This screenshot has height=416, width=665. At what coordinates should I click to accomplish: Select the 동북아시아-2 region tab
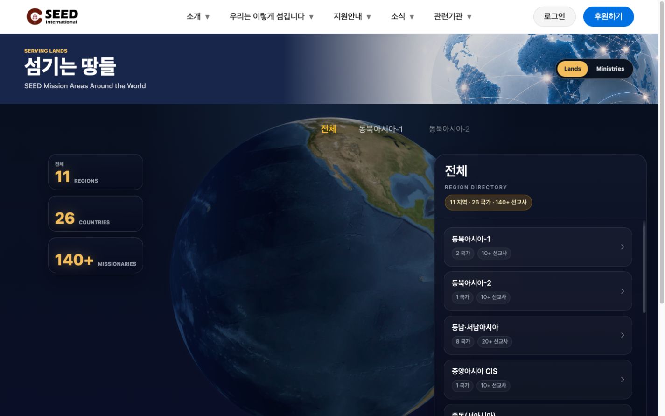(449, 129)
